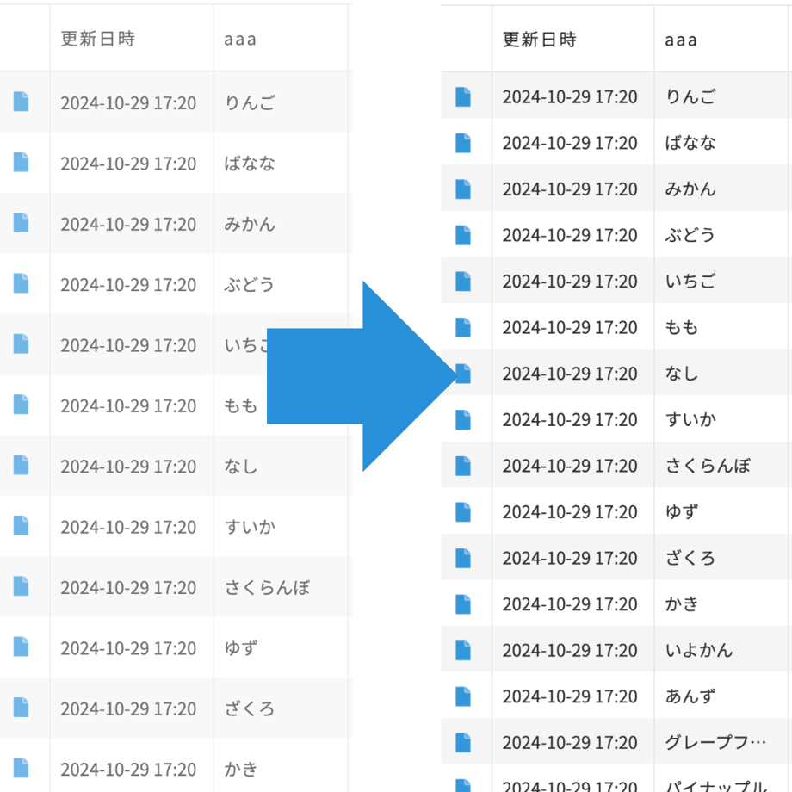Select the さくらんぼ file icon in left table
792x792 pixels.
click(21, 586)
